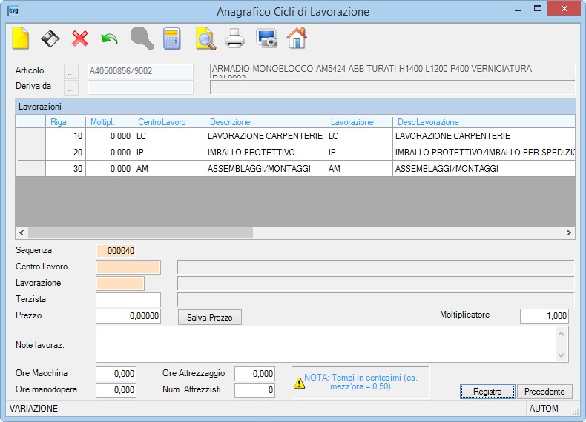The height and width of the screenshot is (422, 586).
Task: Click the yellow new document icon
Action: pyautogui.click(x=21, y=38)
